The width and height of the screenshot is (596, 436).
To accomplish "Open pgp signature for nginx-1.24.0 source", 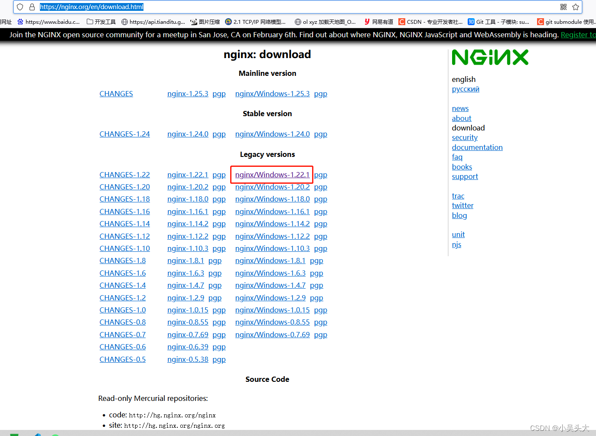I will coord(219,134).
